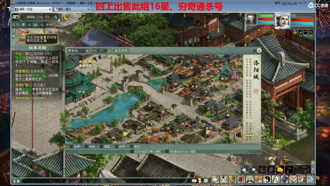Open the inventory bag icon
Screen dimensions: 330x186
(233, 179)
